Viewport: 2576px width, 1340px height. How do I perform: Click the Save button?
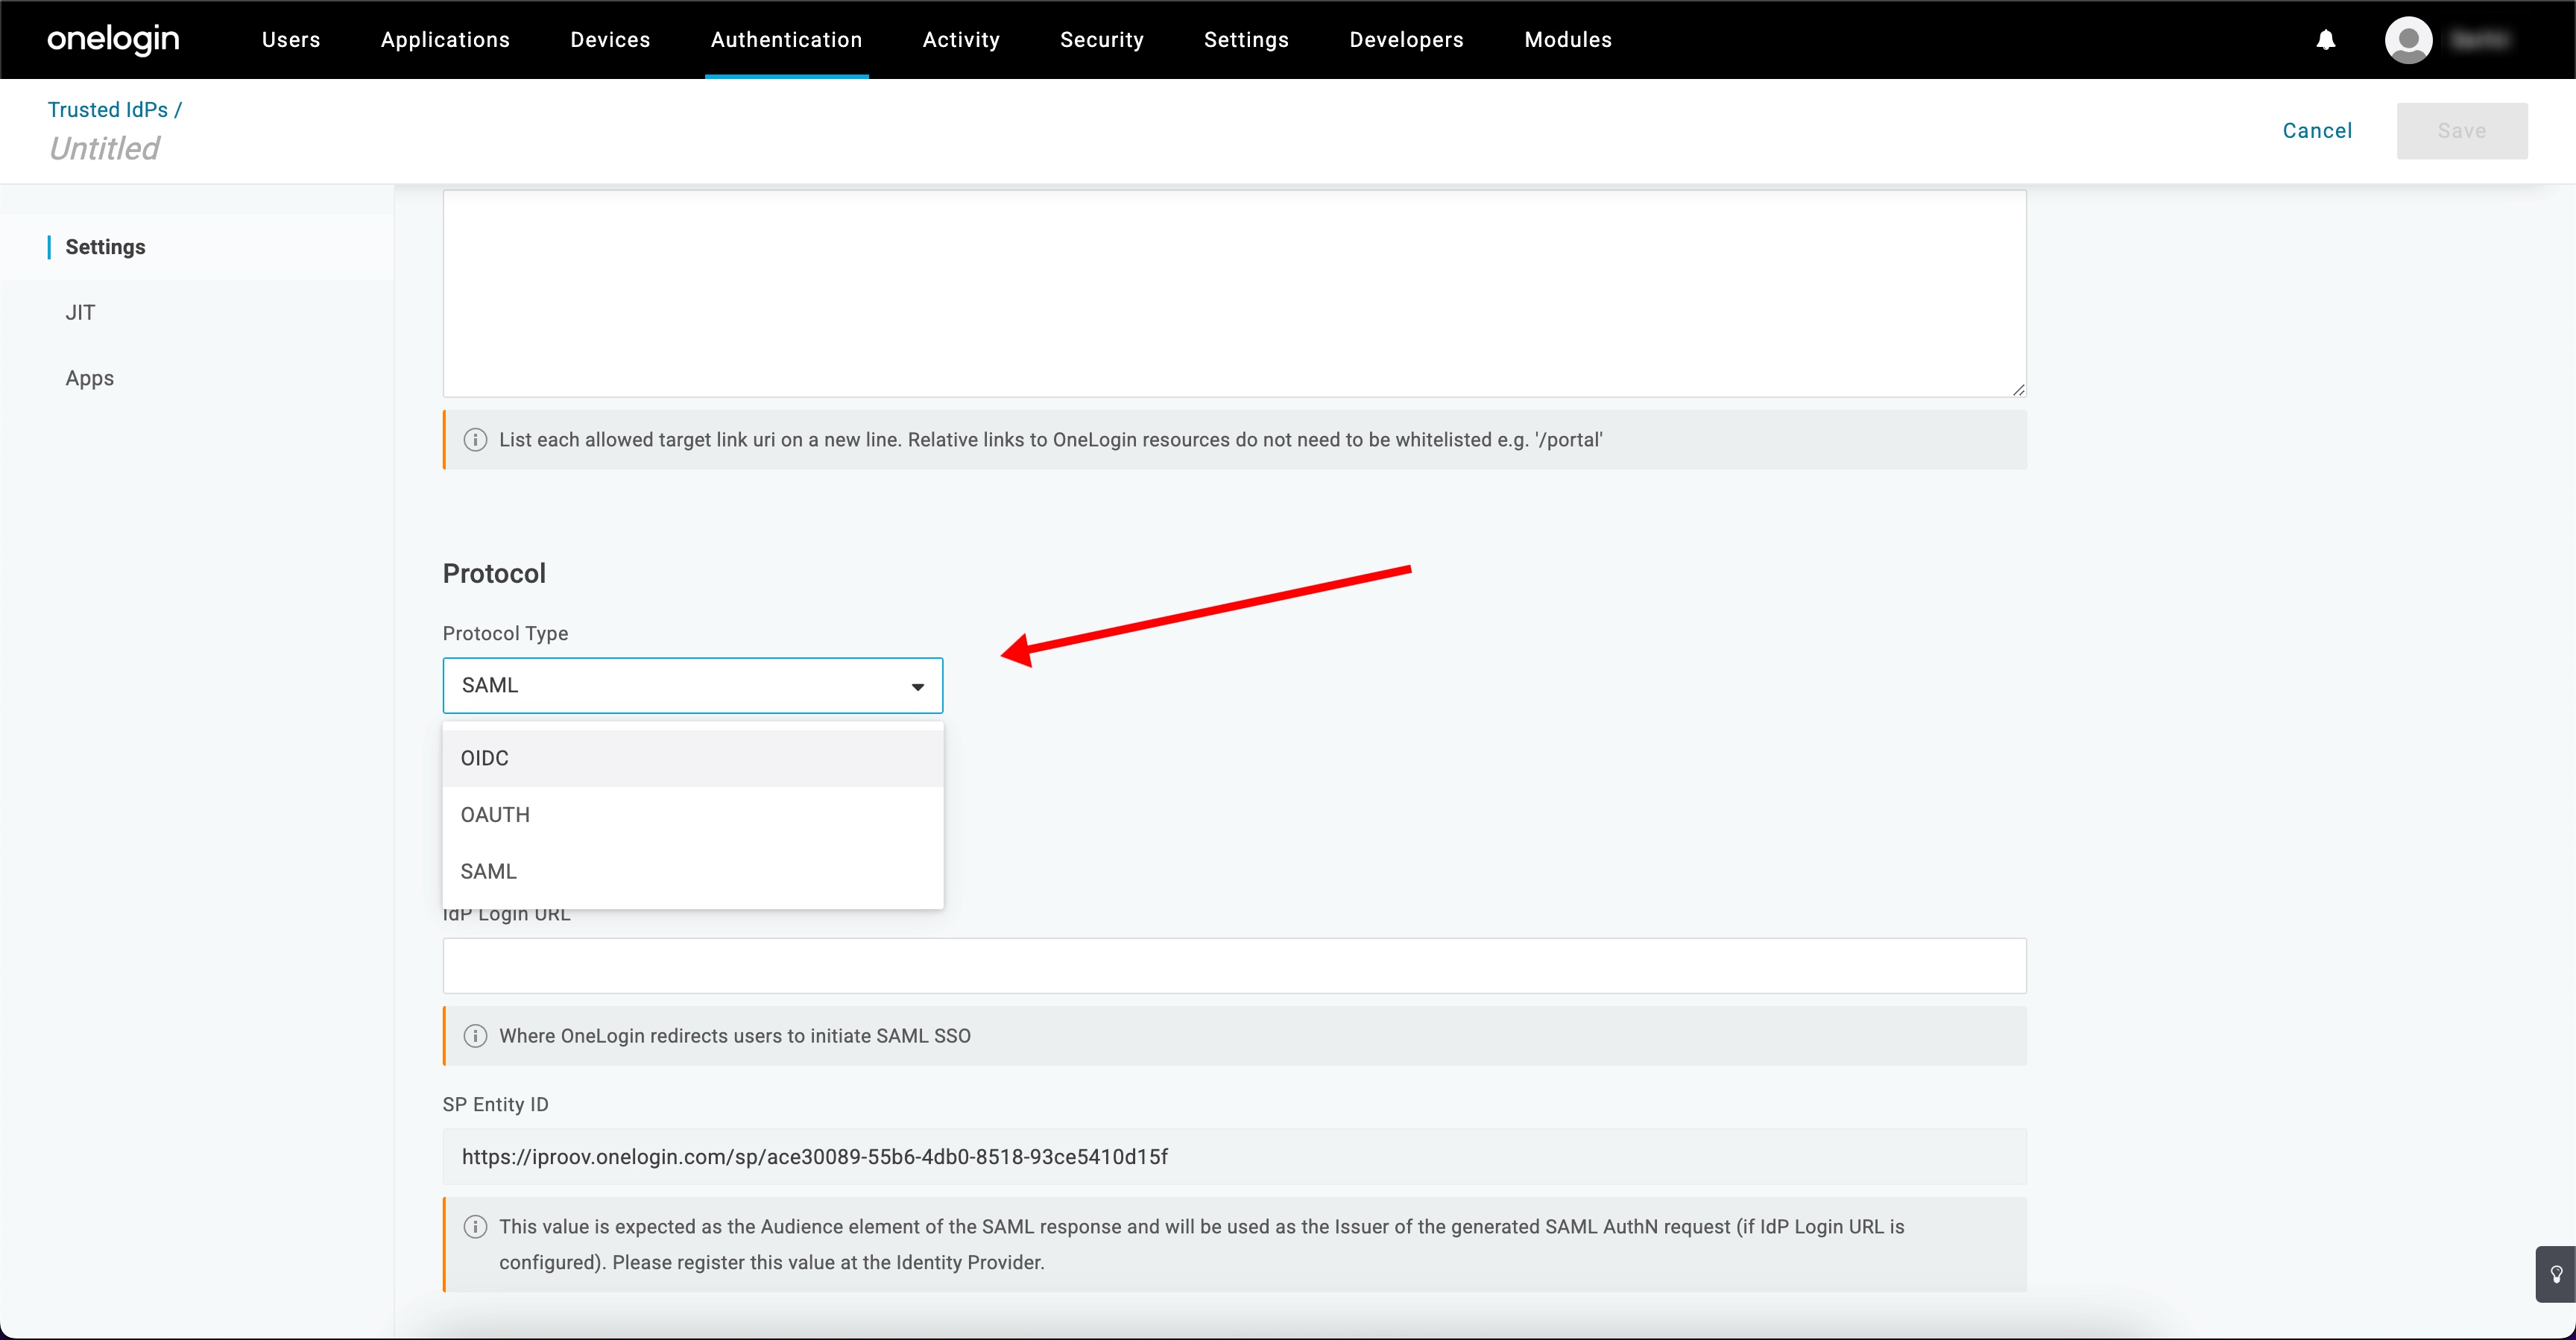pyautogui.click(x=2461, y=131)
